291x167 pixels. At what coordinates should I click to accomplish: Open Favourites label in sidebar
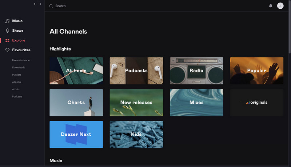[21, 50]
